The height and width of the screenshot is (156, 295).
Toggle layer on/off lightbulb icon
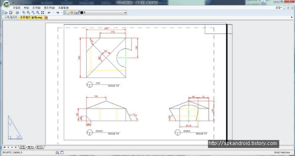[68, 13]
